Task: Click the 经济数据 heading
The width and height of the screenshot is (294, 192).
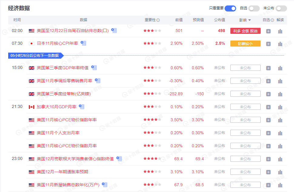Action: 19,8
